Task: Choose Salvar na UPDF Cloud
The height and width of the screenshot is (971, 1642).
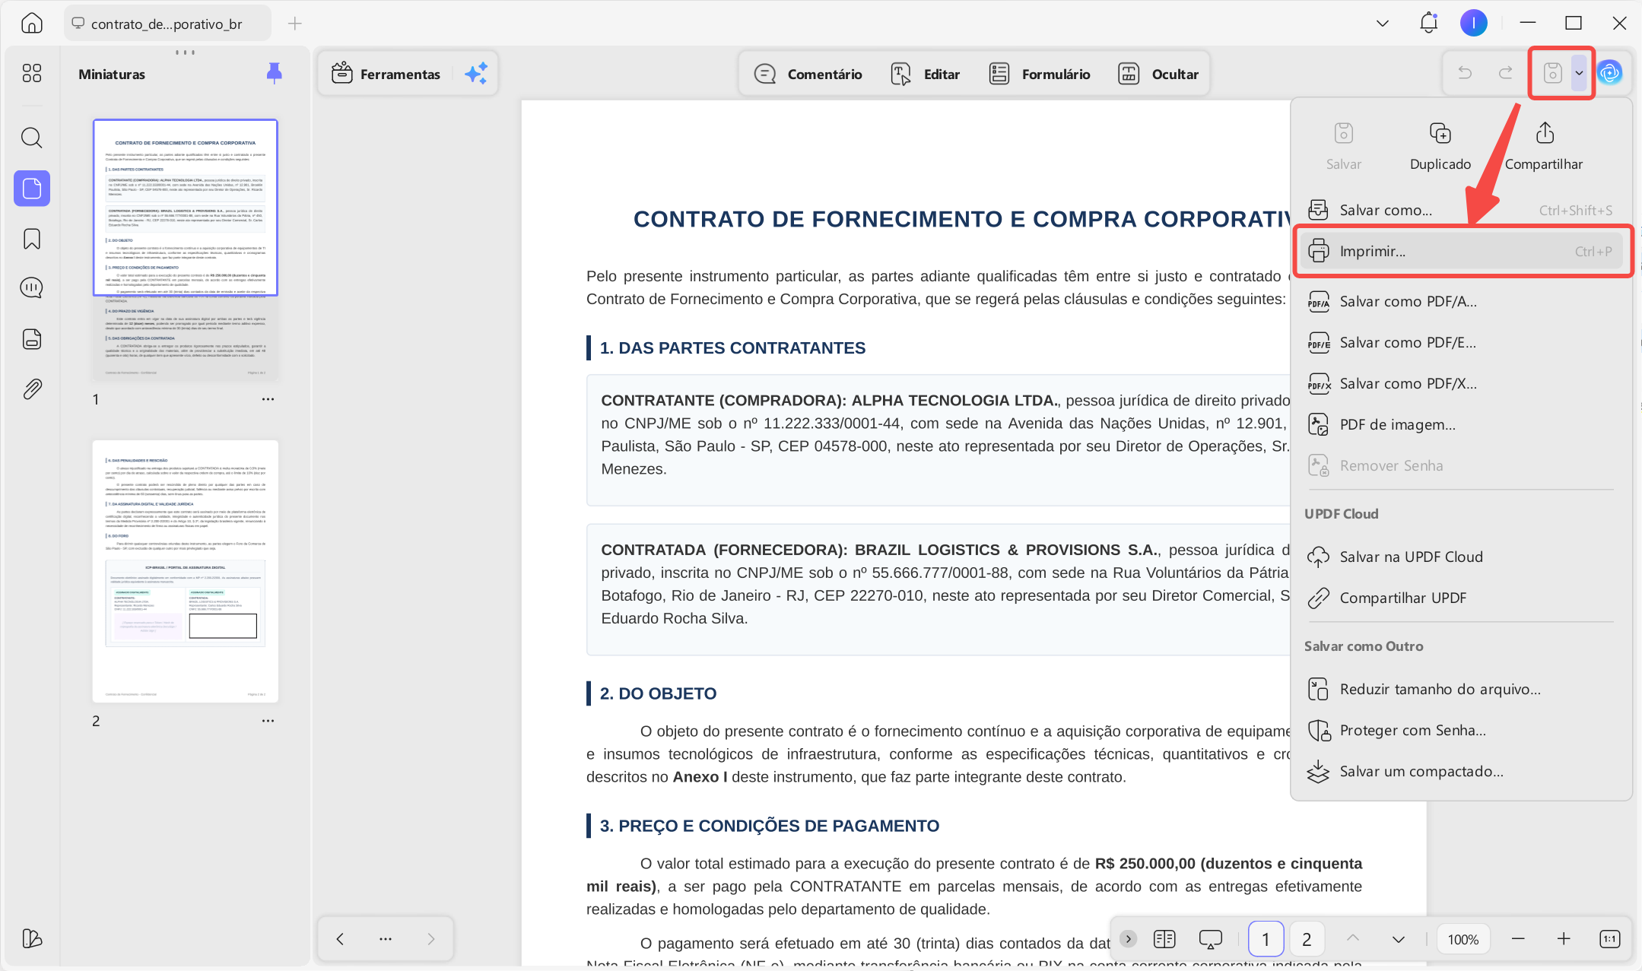Action: coord(1461,557)
